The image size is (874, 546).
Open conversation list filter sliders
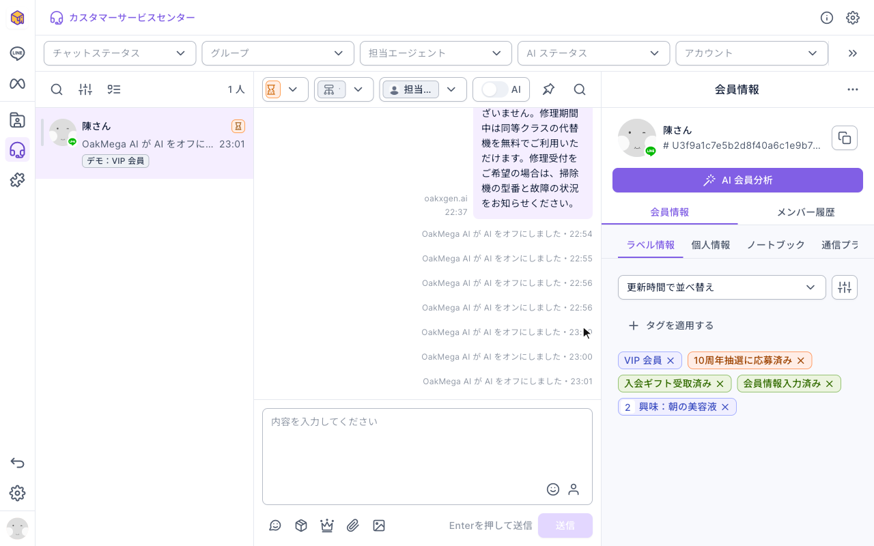[x=85, y=89]
